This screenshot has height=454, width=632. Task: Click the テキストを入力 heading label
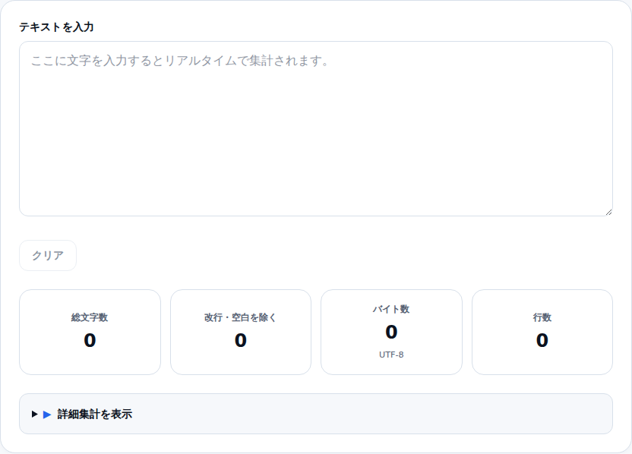56,27
